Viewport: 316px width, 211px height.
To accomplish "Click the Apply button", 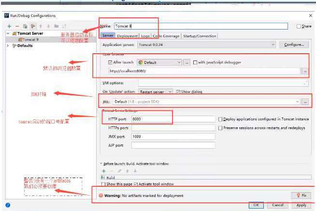I will [302, 205].
